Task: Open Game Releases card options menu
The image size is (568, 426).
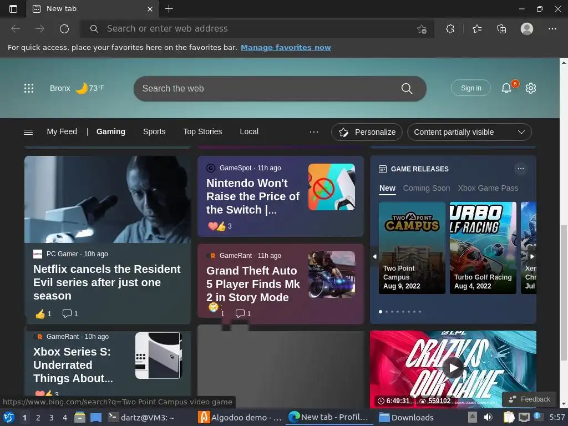Action: 521,169
